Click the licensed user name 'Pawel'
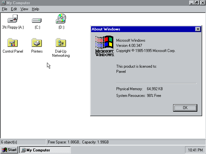The width and height of the screenshot is (206, 154). [x=121, y=72]
